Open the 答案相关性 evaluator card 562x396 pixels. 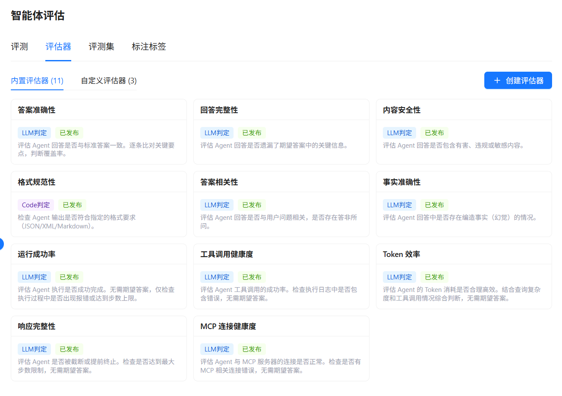coord(281,204)
